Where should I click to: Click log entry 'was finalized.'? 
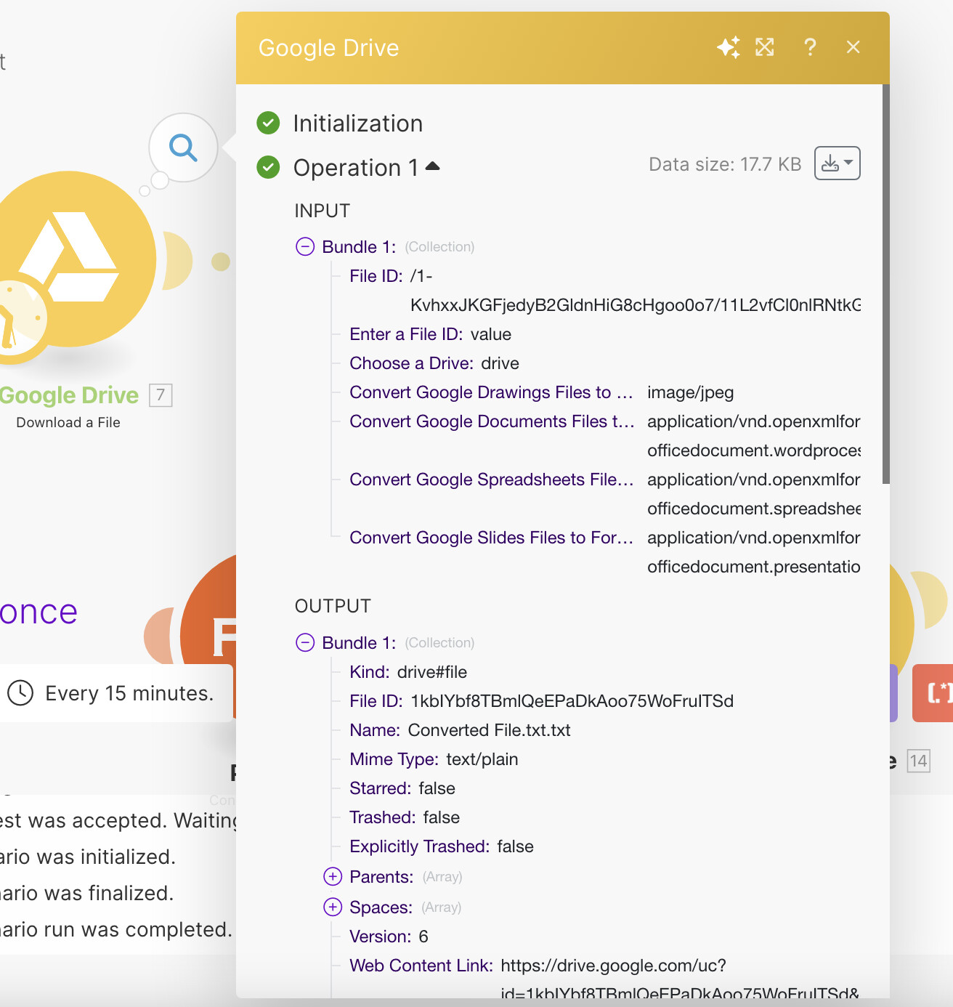point(87,893)
